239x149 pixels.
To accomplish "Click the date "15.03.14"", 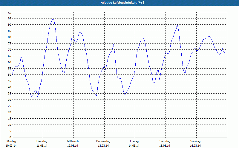I will [x=165, y=146].
